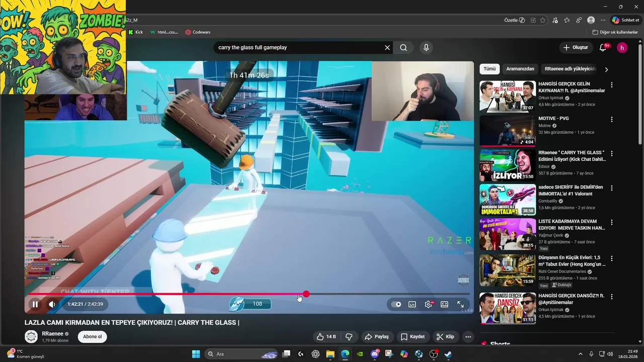644x362 pixels.
Task: Open Copilot Sohbet et button
Action: [626, 20]
